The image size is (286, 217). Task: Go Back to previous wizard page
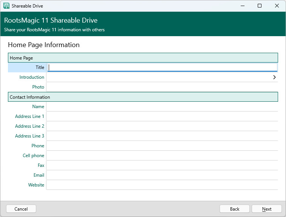(235, 209)
